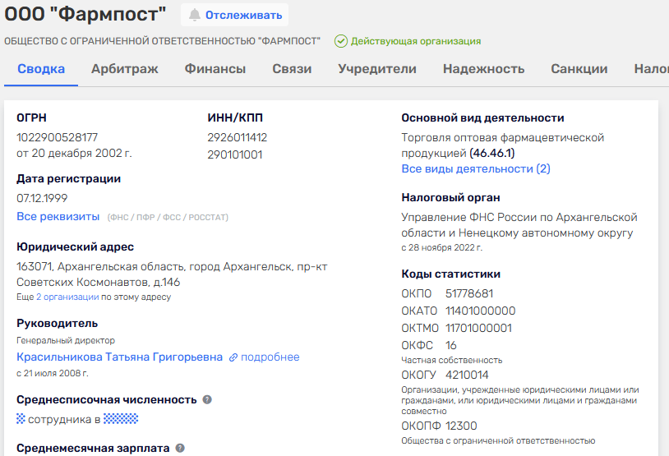669x456 pixels.
Task: Open the Санкции tab
Action: 579,69
